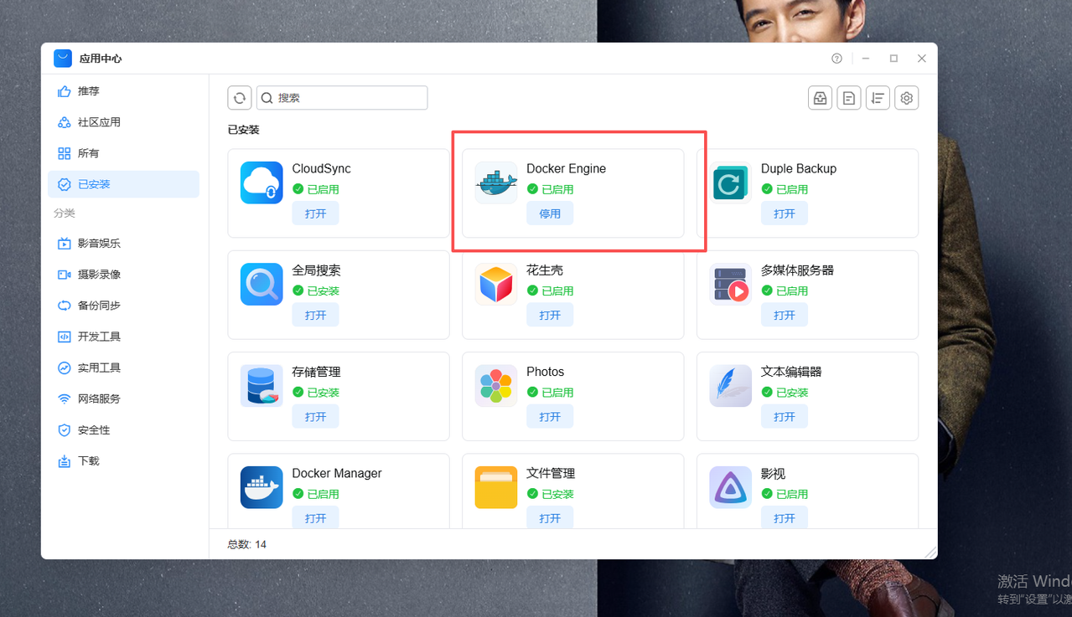Click the 多媒体服务器 app icon
Screen dimensions: 1072x617
click(731, 284)
